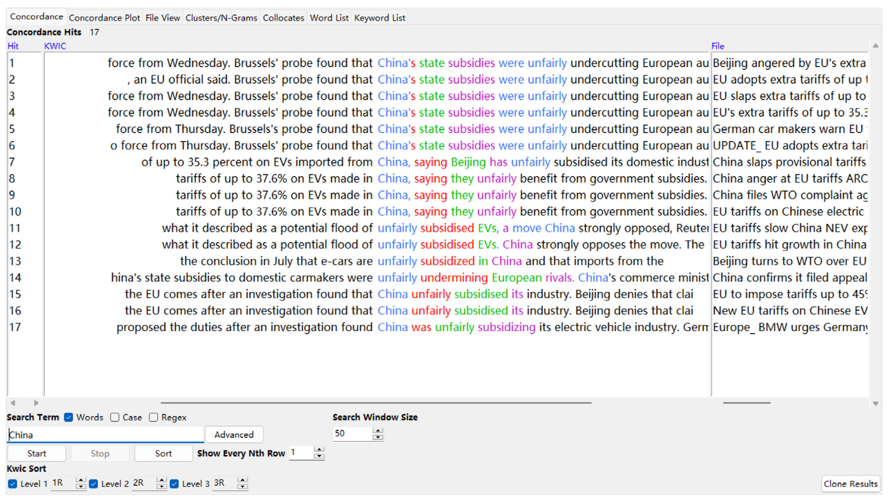Uncheck the Words search option
Image resolution: width=888 pixels, height=502 pixels.
tap(68, 417)
